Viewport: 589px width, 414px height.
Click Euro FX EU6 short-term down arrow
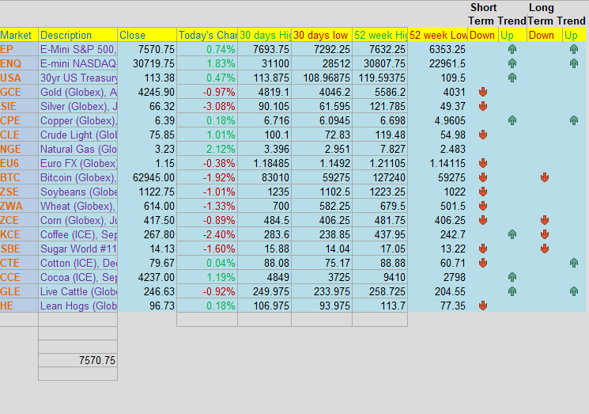pos(483,163)
